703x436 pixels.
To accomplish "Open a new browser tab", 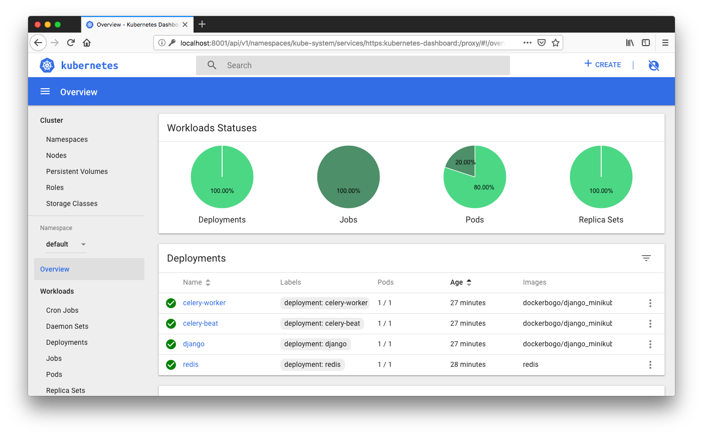I will tap(202, 24).
